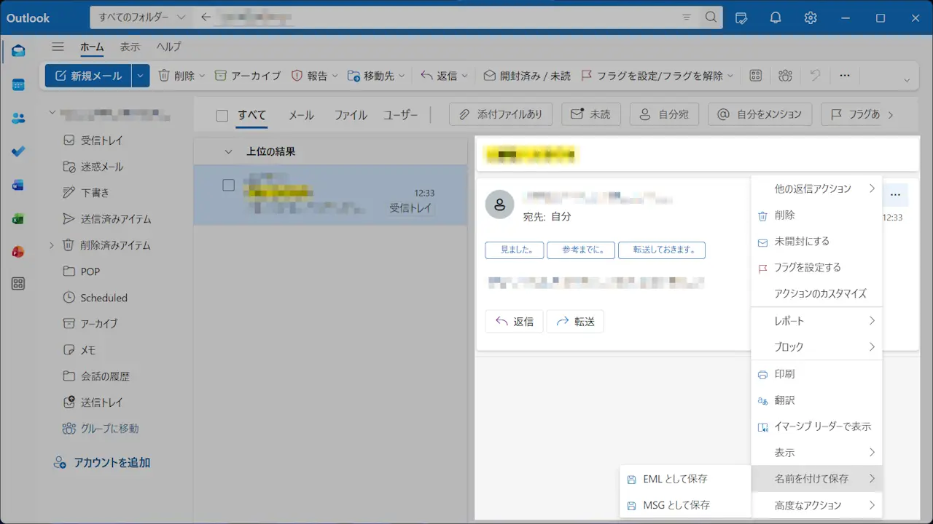Click the search magnifier icon
Screen dimensions: 933x524
711,17
